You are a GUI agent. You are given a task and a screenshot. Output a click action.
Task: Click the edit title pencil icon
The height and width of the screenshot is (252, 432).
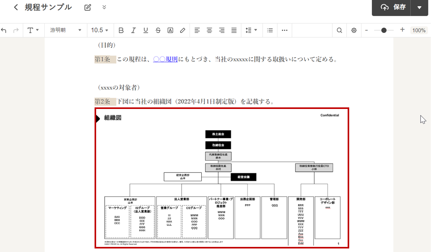tap(87, 7)
